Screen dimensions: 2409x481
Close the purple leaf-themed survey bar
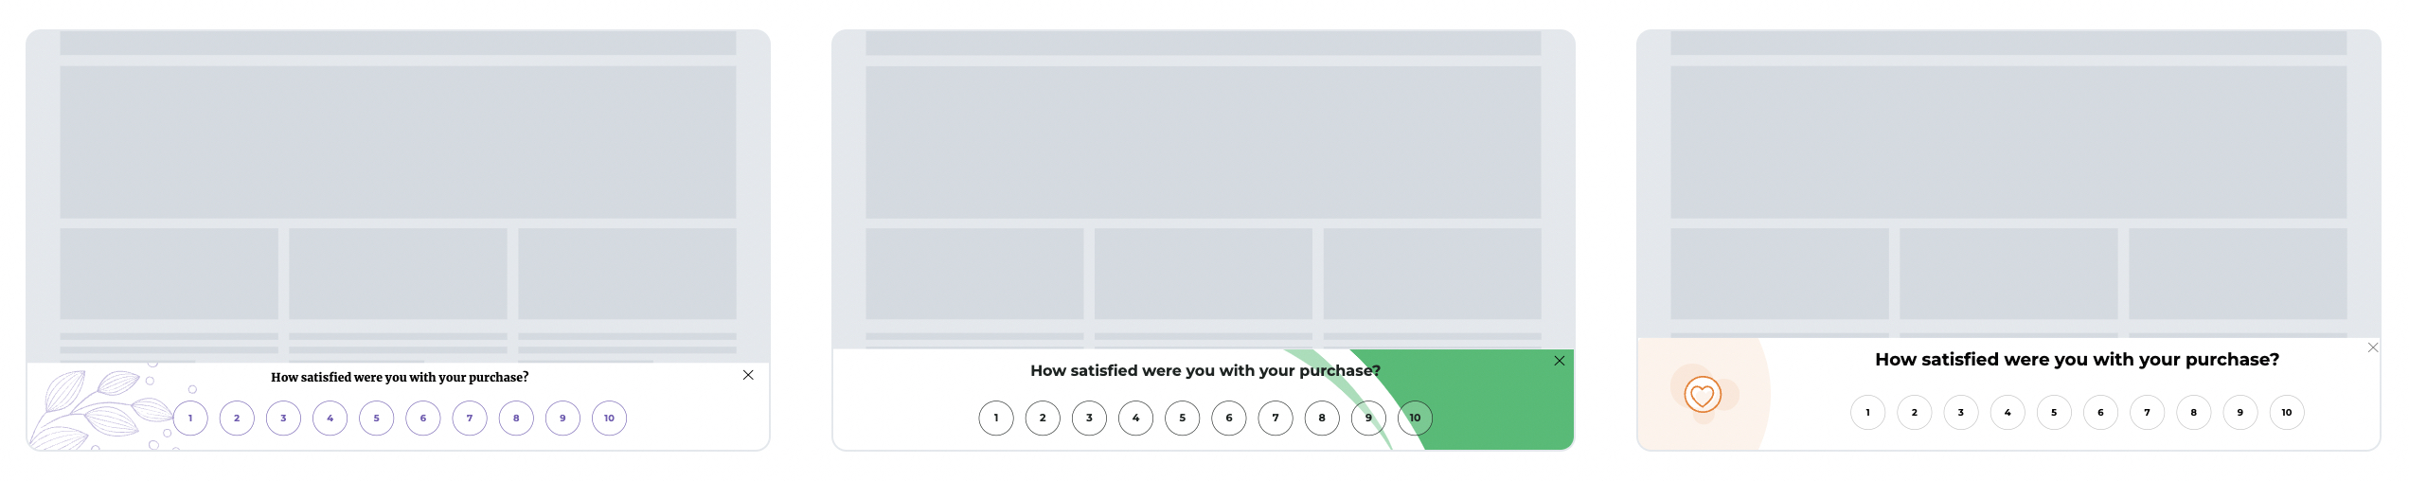[x=748, y=375]
